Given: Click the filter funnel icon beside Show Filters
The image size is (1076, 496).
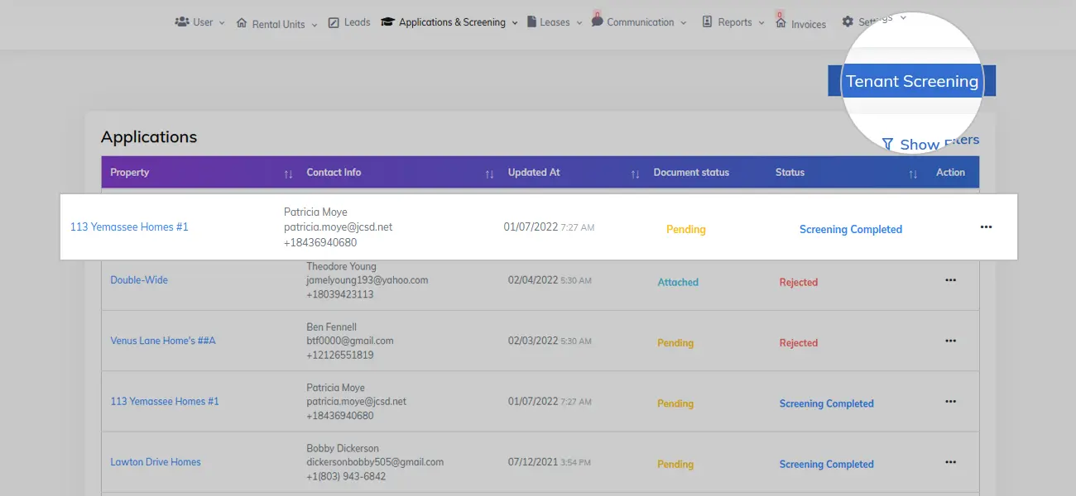Looking at the screenshot, I should pyautogui.click(x=888, y=143).
